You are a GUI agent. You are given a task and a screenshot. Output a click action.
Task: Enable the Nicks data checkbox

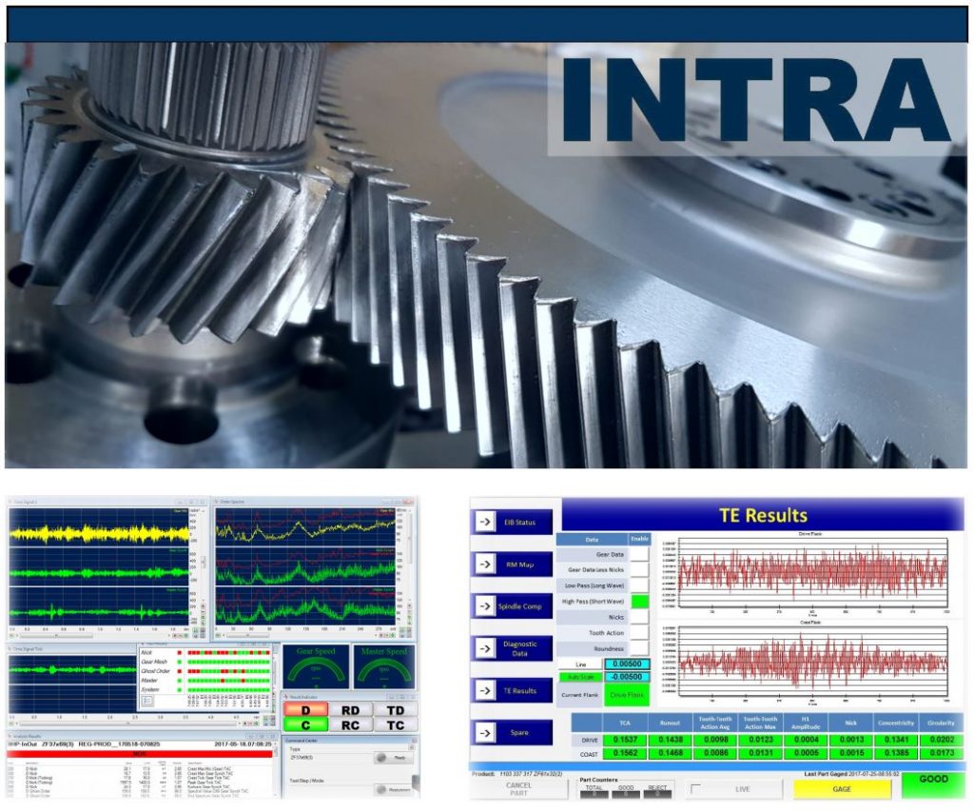(x=639, y=617)
